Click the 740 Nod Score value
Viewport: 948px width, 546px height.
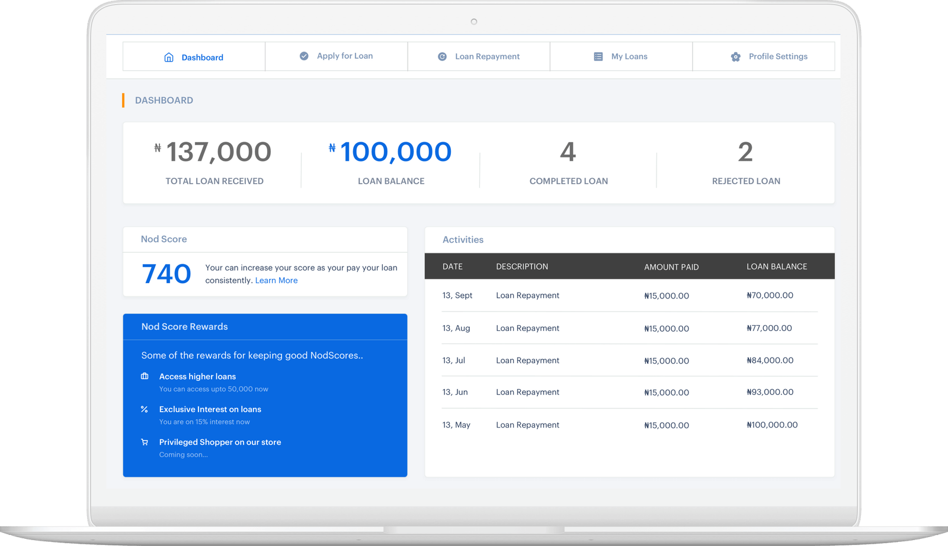[166, 274]
